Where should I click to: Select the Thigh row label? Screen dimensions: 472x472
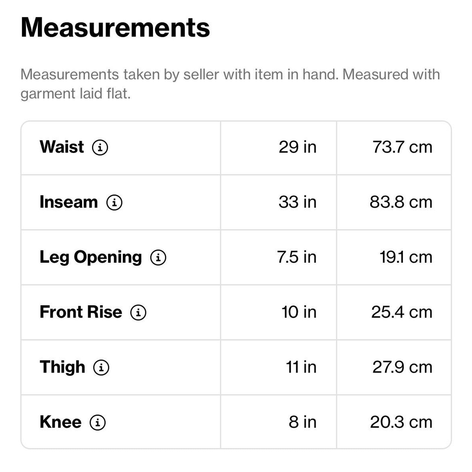pyautogui.click(x=62, y=367)
